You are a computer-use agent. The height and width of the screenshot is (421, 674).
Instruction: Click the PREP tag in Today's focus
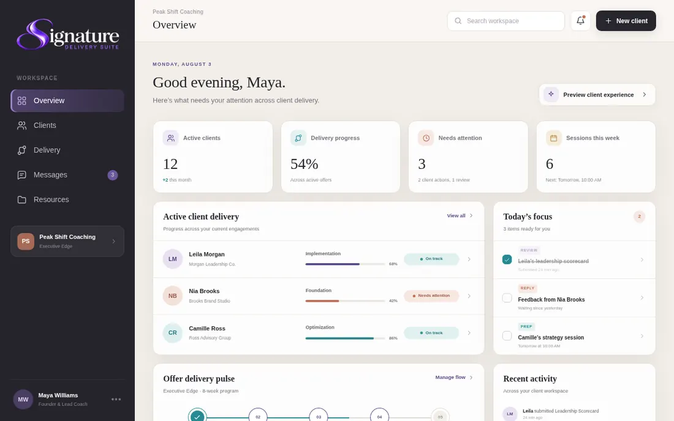pyautogui.click(x=526, y=327)
